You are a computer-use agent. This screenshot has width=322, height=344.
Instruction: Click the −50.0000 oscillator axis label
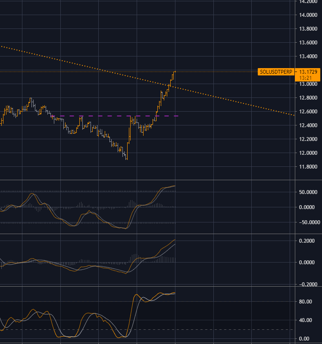click(x=309, y=222)
